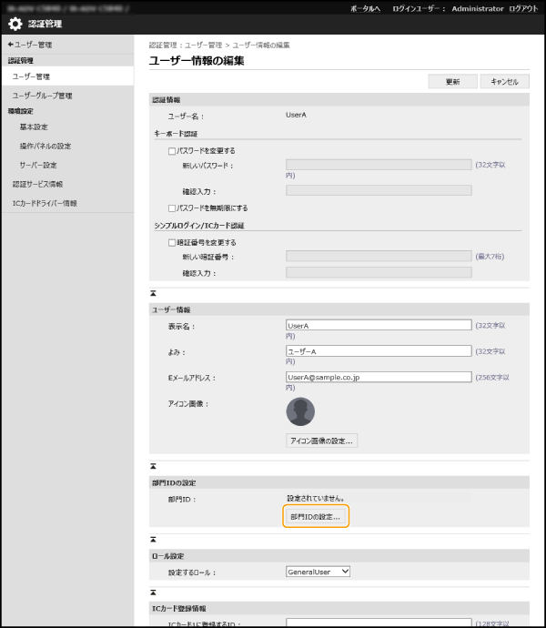Click the キャンセル button

[504, 82]
